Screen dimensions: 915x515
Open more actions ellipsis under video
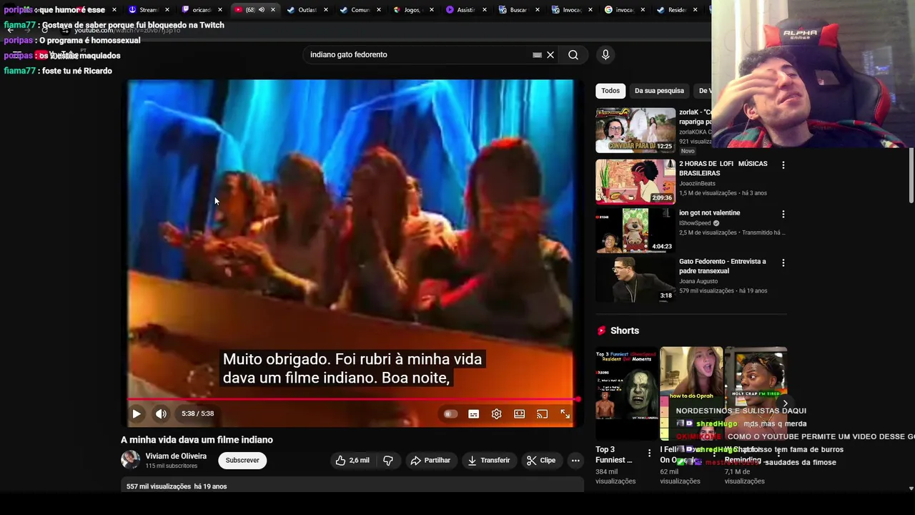[575, 461]
